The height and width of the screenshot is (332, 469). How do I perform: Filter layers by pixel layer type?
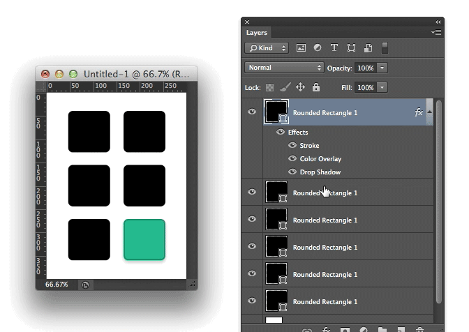[301, 48]
